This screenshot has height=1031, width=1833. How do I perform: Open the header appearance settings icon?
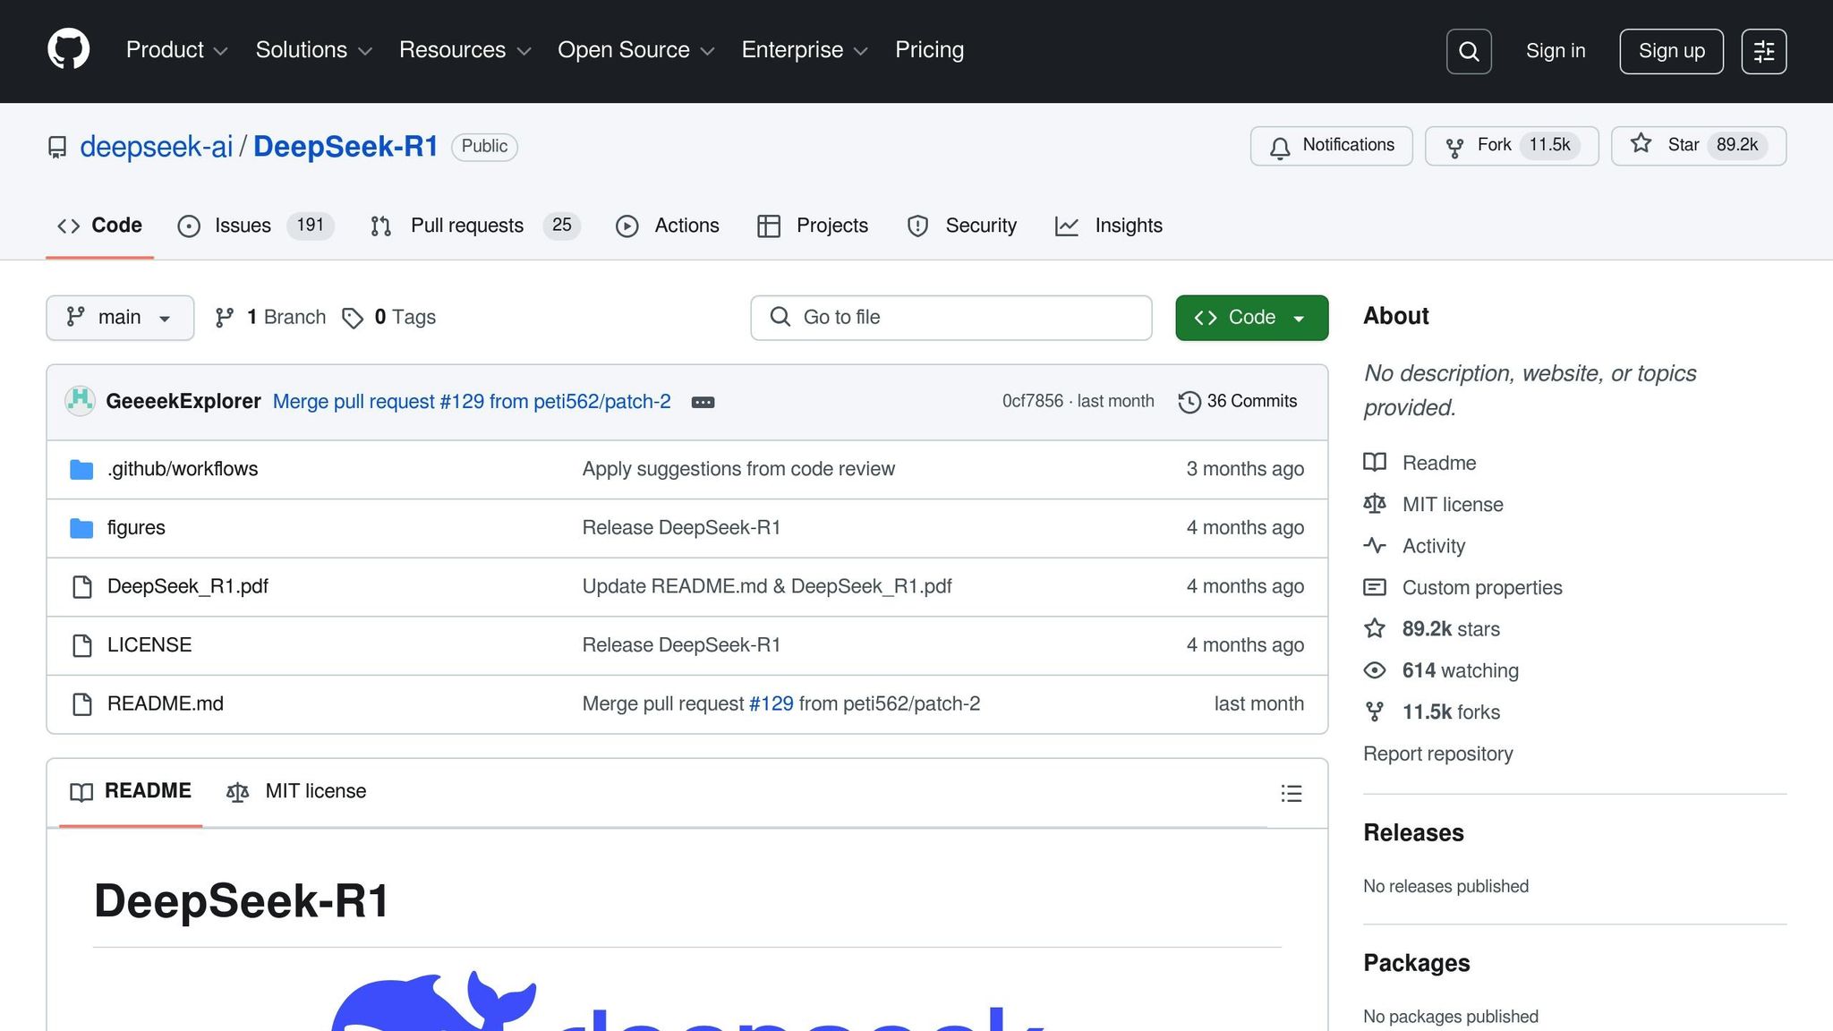[1763, 51]
